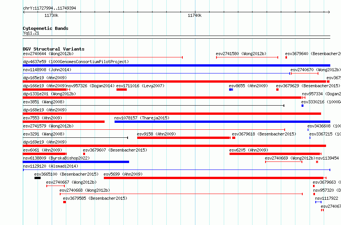Open esv2741579 (Wong2012b) variant label
The image size is (341, 225).
(x=48, y=126)
